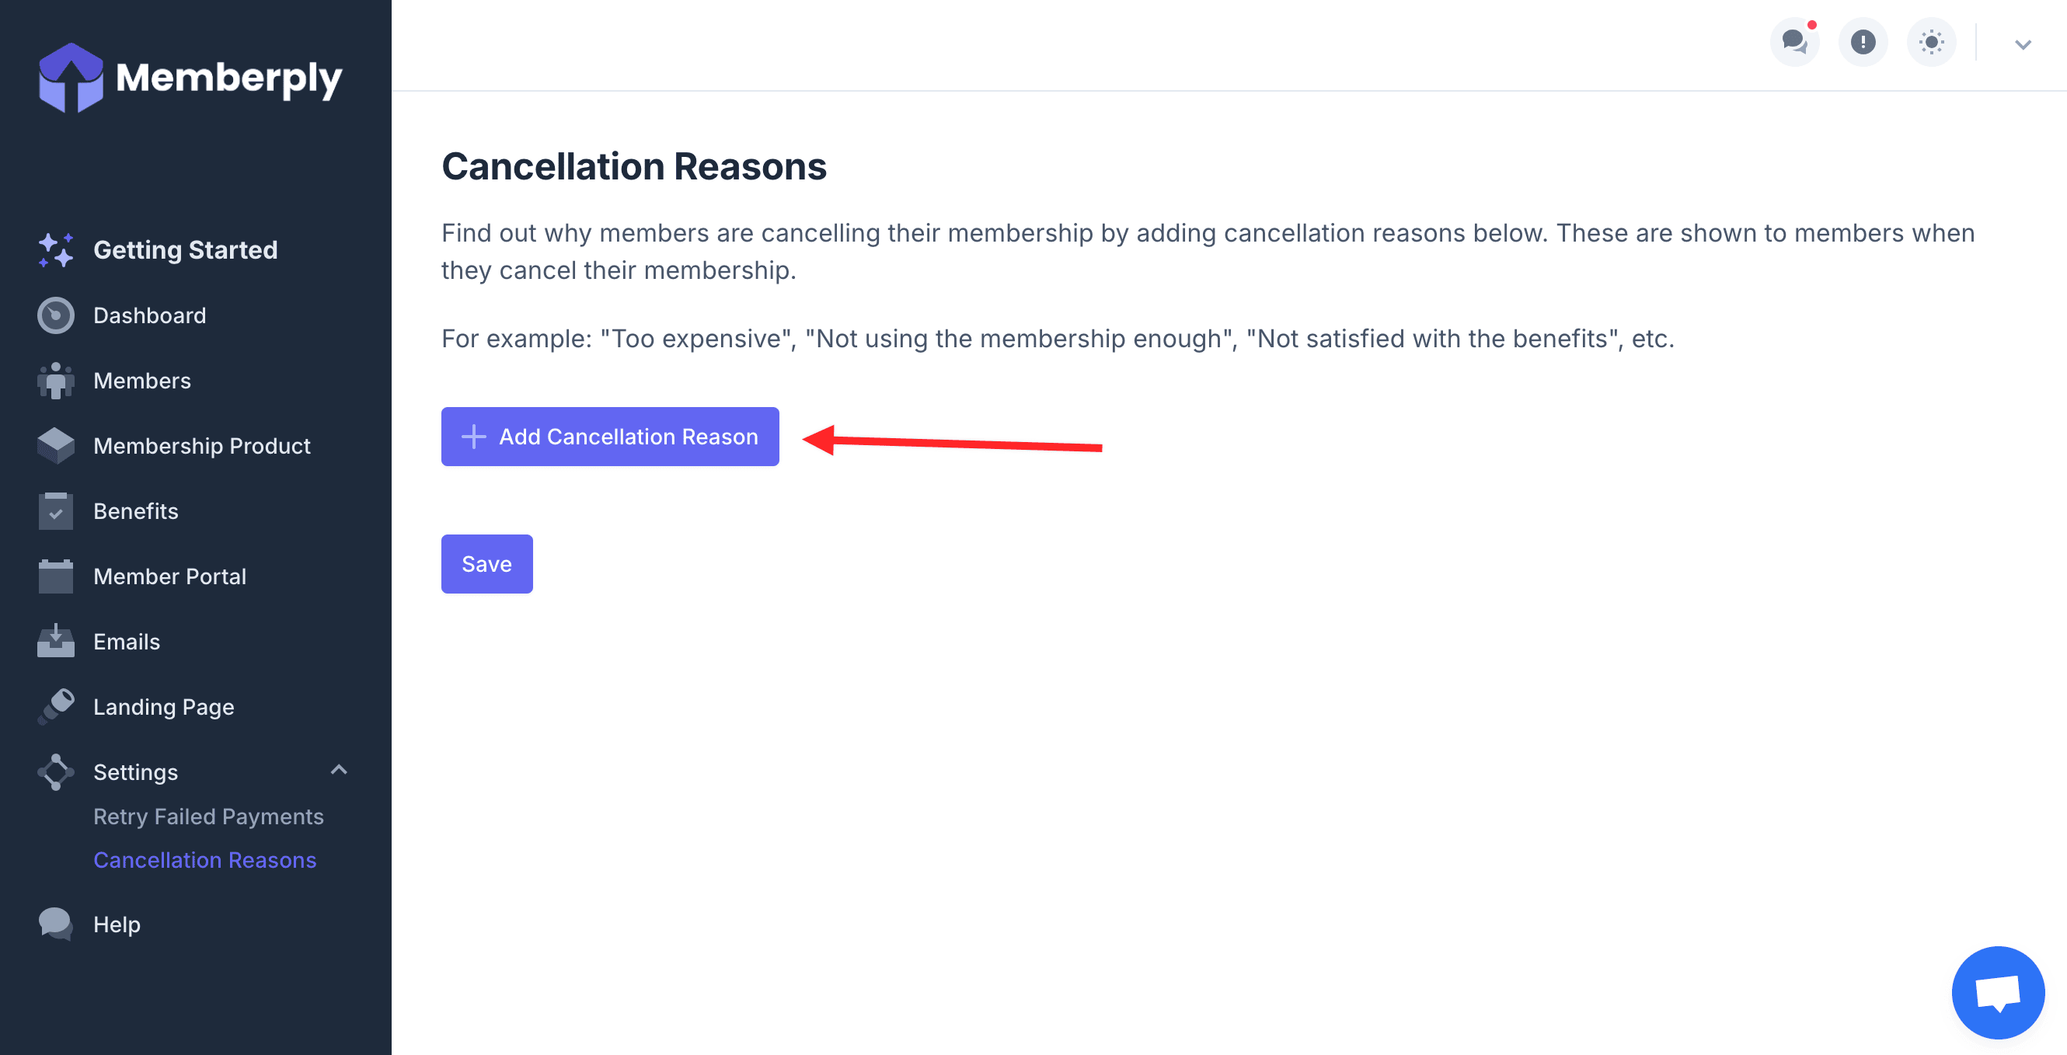
Task: Click the Members people icon
Action: (55, 381)
